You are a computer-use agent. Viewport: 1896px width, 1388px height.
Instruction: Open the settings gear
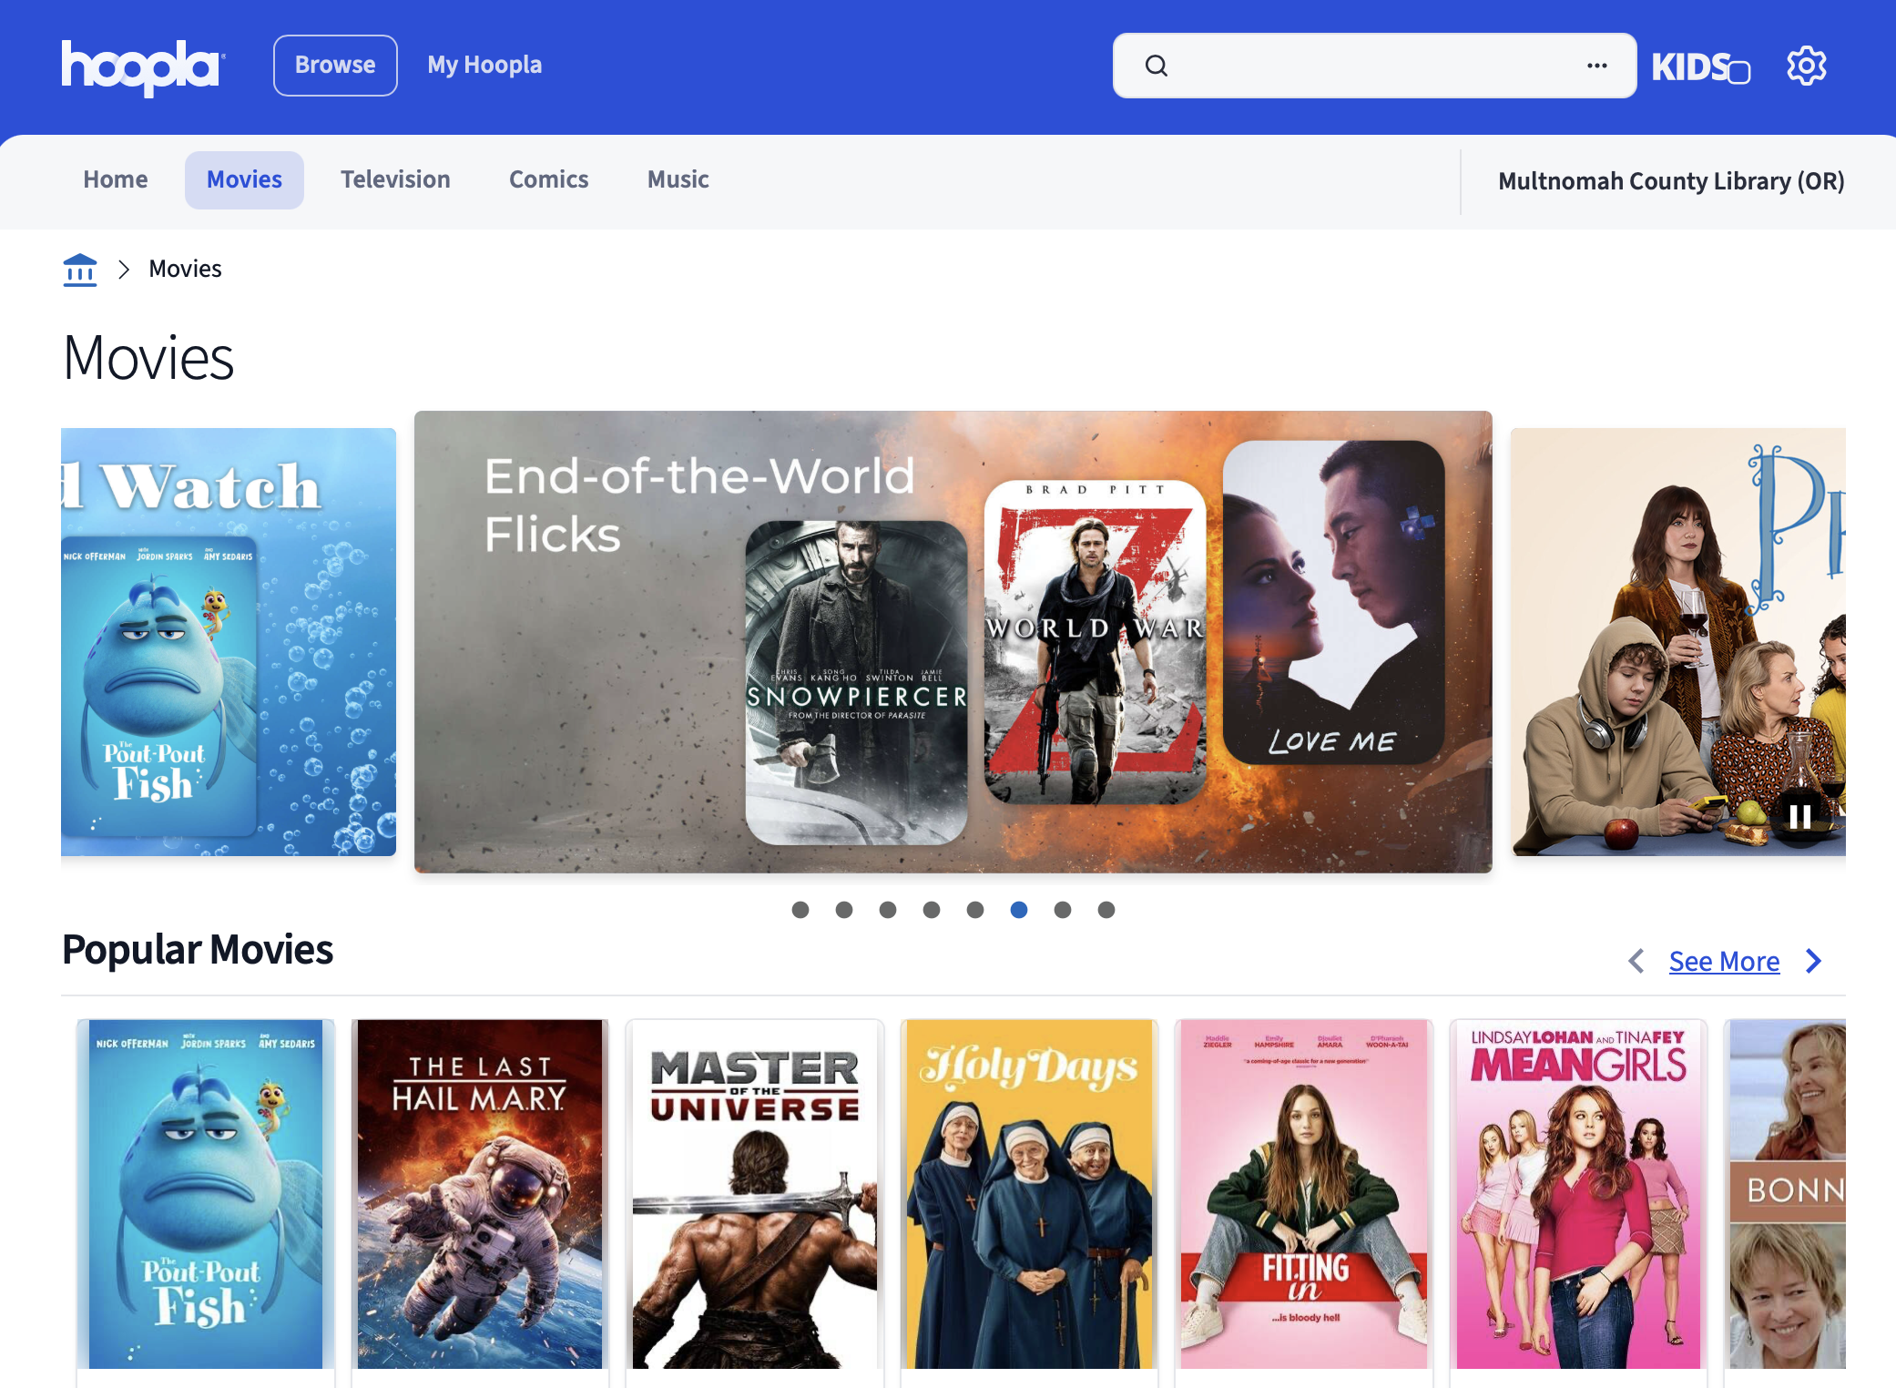pyautogui.click(x=1807, y=66)
